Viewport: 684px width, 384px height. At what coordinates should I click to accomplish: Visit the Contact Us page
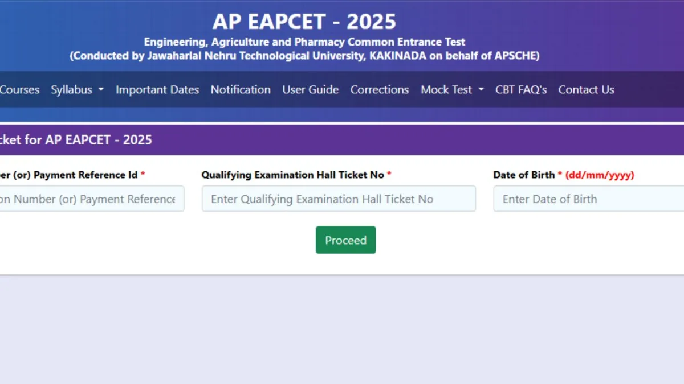[586, 90]
